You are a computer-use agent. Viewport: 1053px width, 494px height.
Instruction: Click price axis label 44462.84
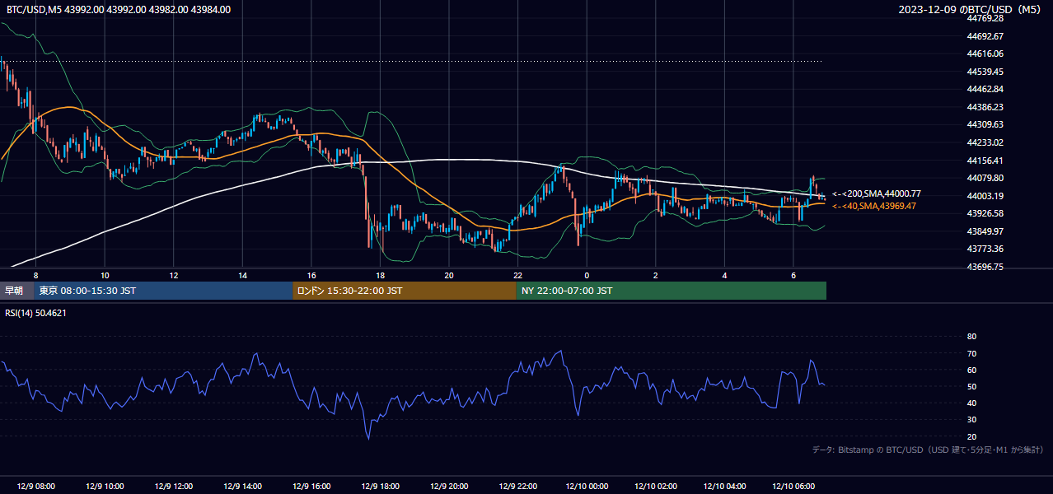tap(985, 89)
